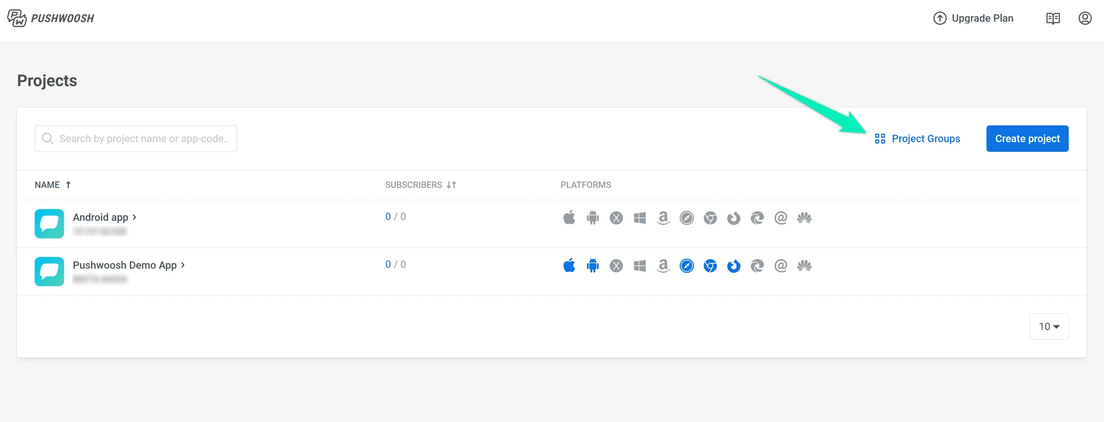Click the Projects page heading

click(47, 80)
